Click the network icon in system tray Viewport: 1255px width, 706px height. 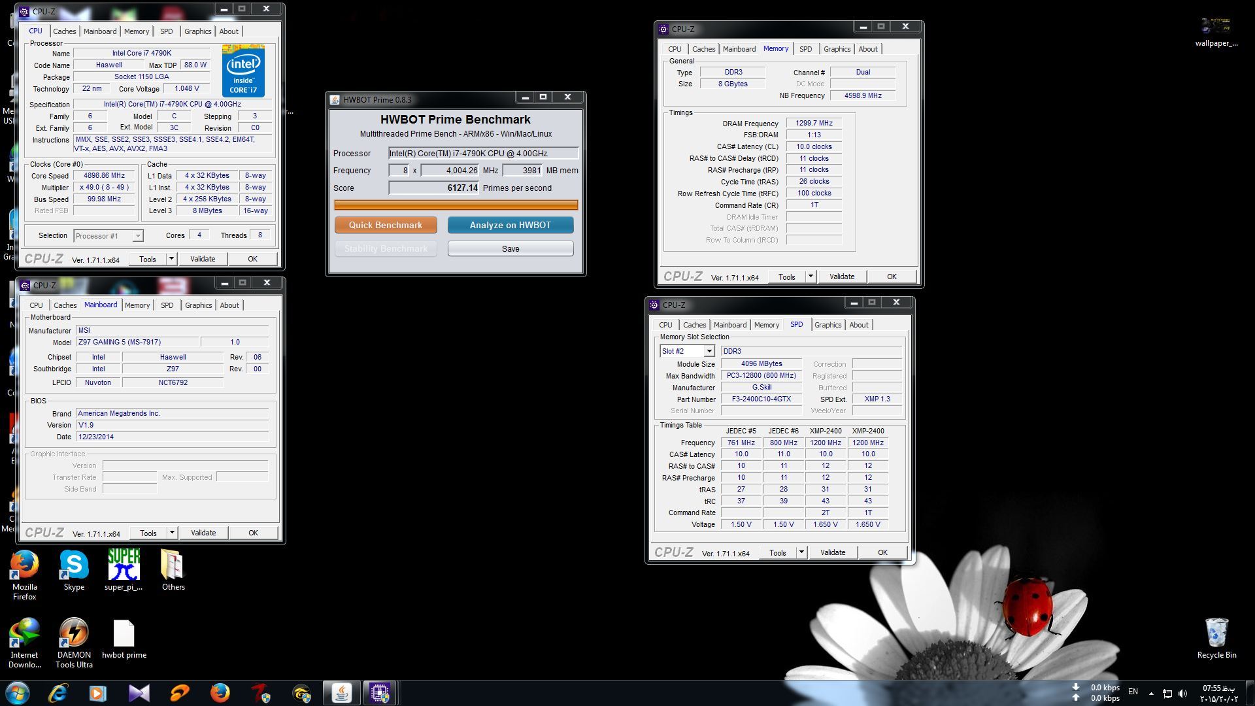(x=1167, y=693)
